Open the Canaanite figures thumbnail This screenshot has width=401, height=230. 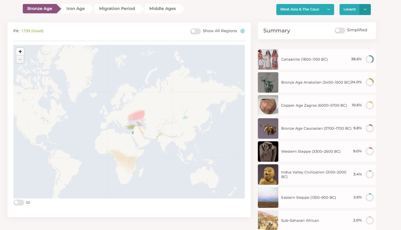coord(268,59)
